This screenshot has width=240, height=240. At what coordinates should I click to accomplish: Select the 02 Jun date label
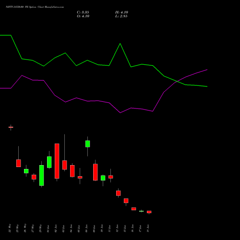56,228
